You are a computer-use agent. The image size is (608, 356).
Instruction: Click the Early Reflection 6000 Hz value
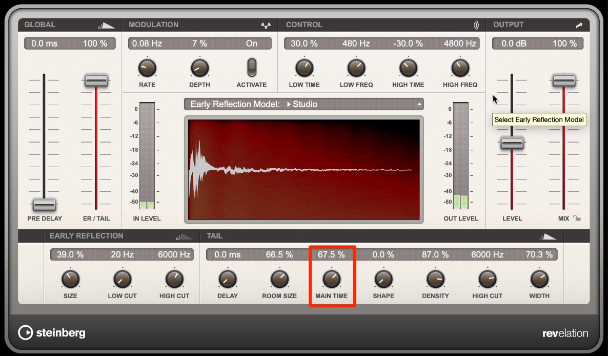coord(174,254)
